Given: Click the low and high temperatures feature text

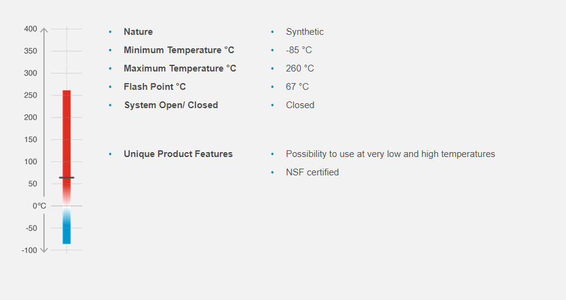Looking at the screenshot, I should click(x=390, y=154).
